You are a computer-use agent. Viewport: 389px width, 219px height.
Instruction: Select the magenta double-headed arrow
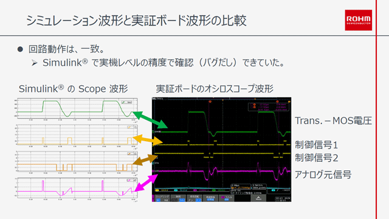point(146,182)
